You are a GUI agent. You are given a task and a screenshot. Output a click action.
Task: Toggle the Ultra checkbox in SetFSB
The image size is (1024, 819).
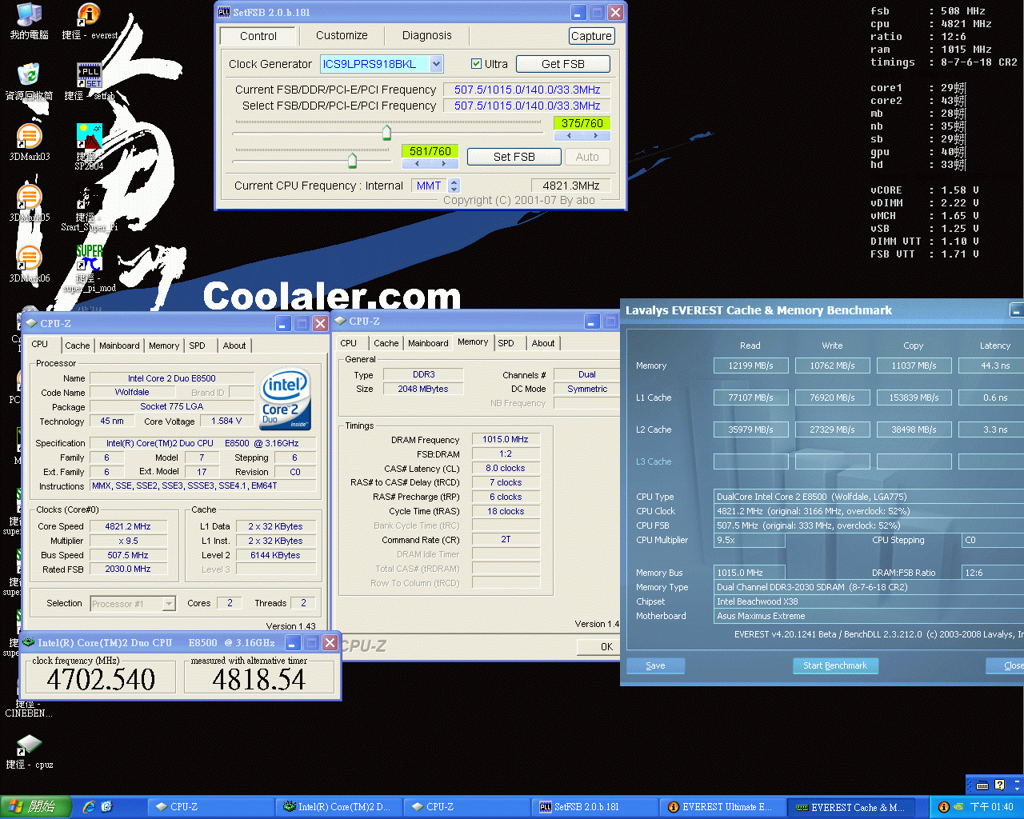(476, 64)
